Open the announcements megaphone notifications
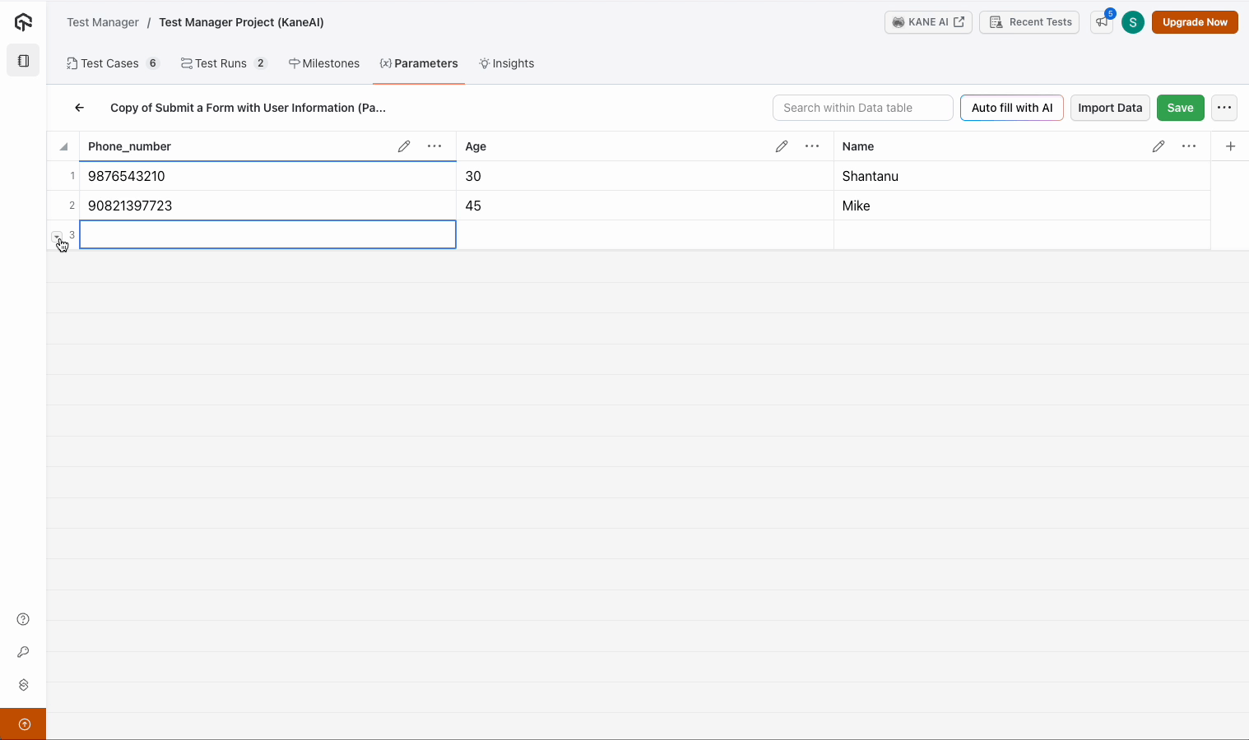Screen dimensions: 1249x740 [x=1102, y=22]
